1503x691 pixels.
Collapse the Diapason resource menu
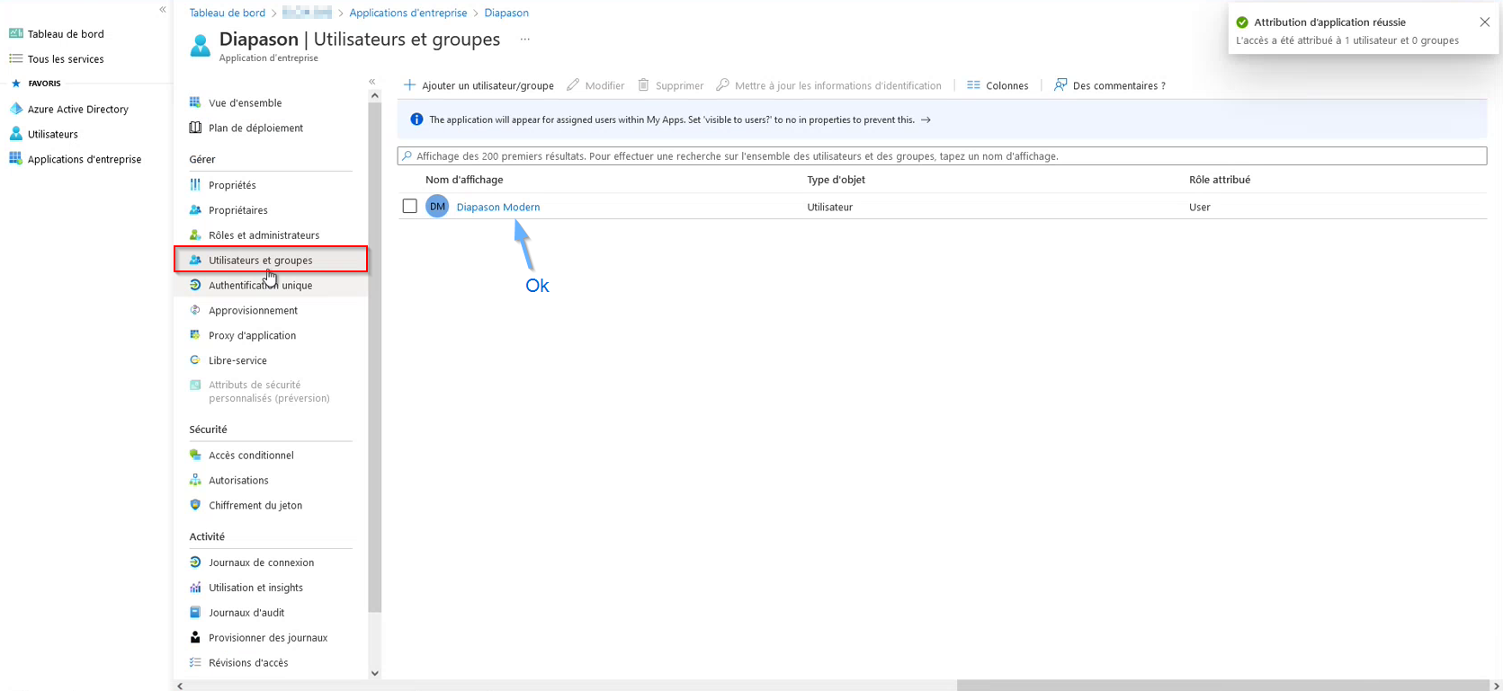tap(372, 82)
